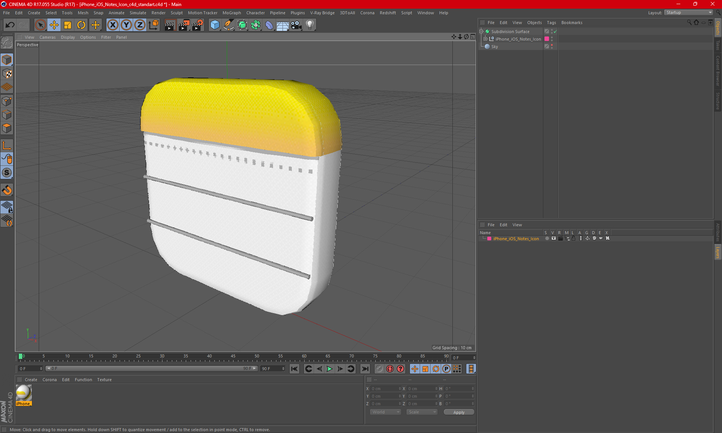The width and height of the screenshot is (722, 433).
Task: Toggle Enable Snap S icon
Action: pyautogui.click(x=7, y=173)
